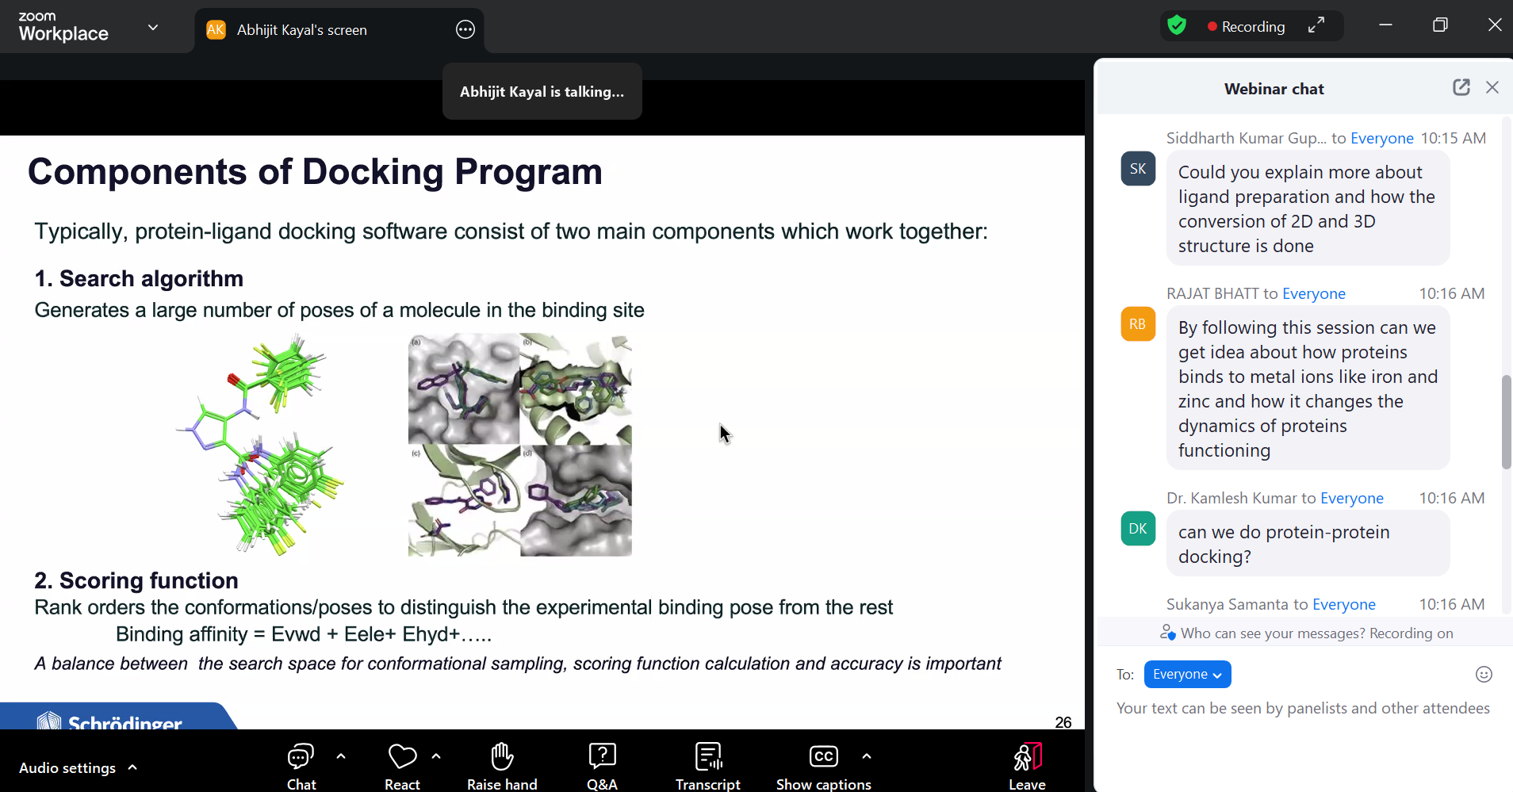
Task: Click the webinar chat scrollbar
Action: pyautogui.click(x=1506, y=422)
